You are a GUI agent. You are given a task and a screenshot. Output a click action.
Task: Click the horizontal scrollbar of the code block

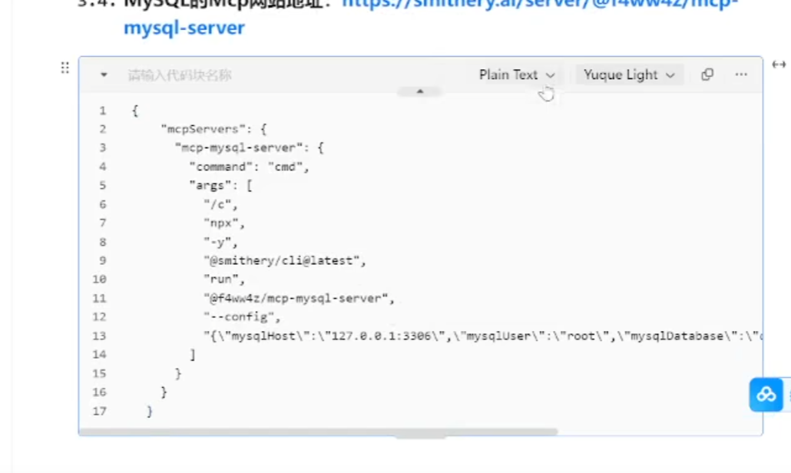tap(318, 432)
